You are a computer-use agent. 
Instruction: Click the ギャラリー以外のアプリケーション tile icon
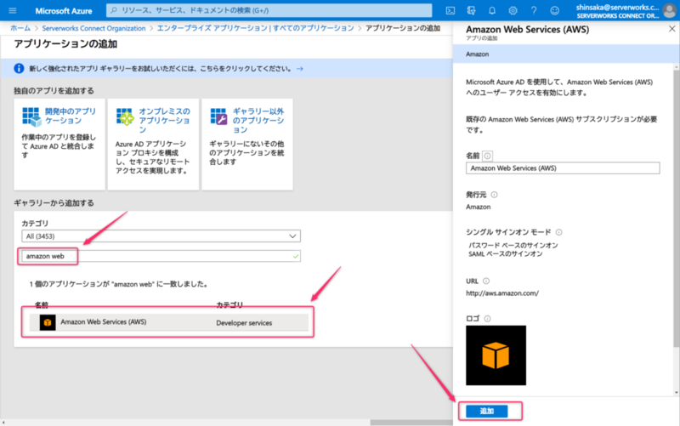point(218,116)
